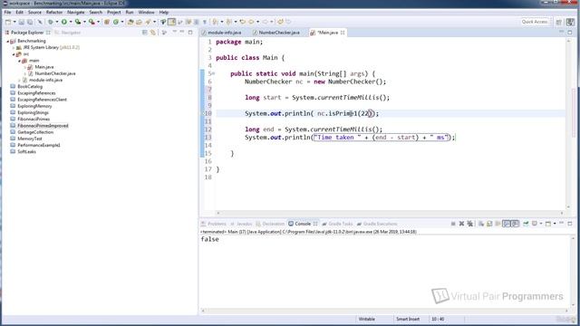580x326 pixels.
Task: Click Collapse All in Package Explorer
Action: click(145, 33)
